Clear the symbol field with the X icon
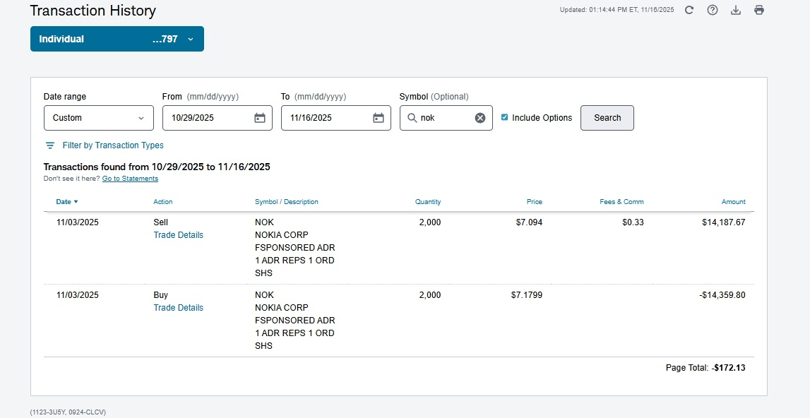This screenshot has width=810, height=418. (x=480, y=118)
